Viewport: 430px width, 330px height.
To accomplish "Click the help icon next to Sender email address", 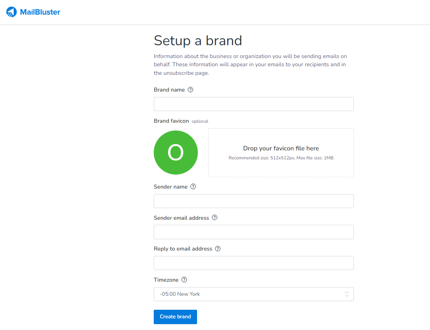I will click(215, 218).
